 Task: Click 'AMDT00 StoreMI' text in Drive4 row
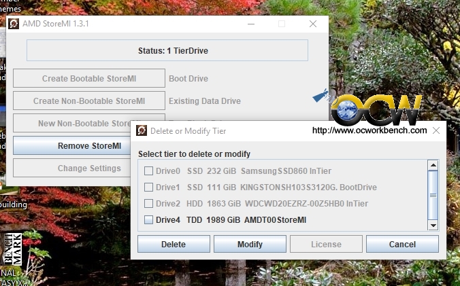click(275, 220)
